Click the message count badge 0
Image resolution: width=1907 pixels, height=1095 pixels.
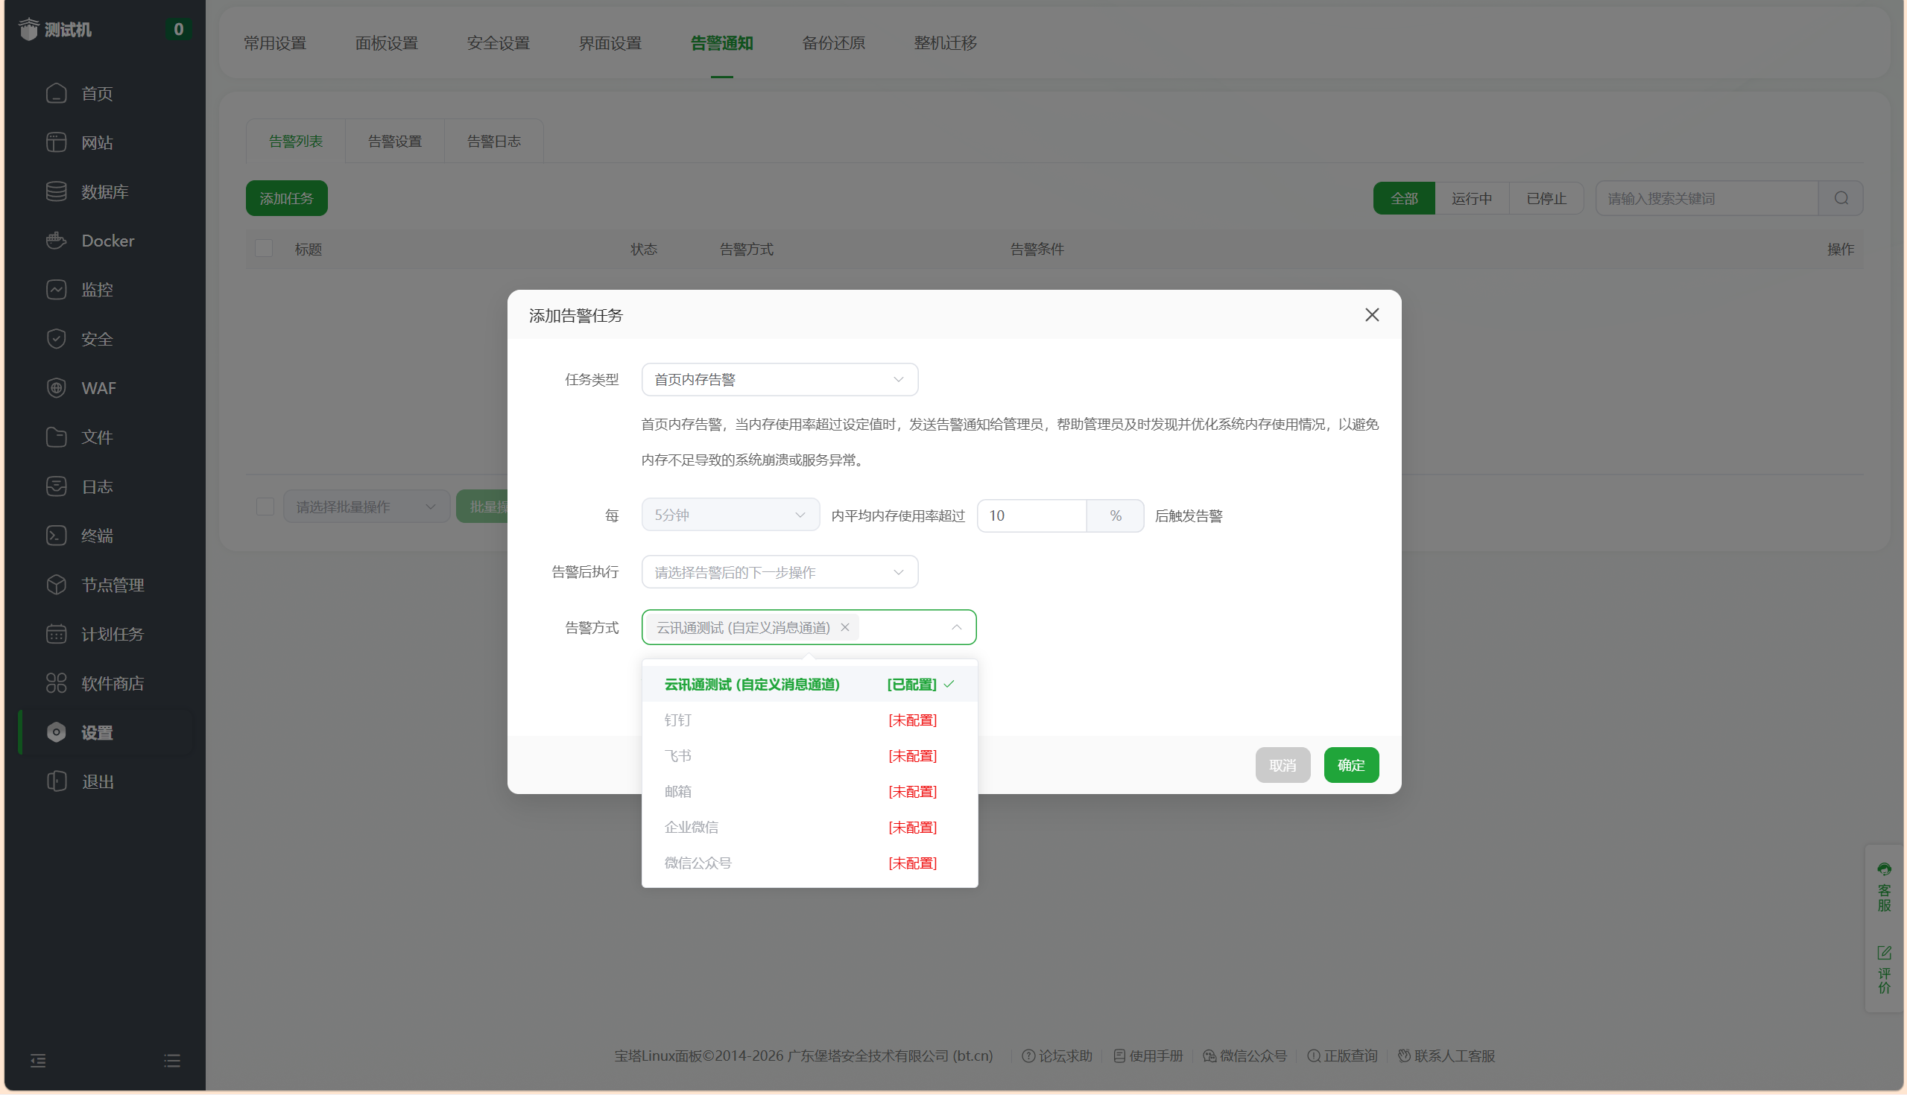tap(178, 29)
